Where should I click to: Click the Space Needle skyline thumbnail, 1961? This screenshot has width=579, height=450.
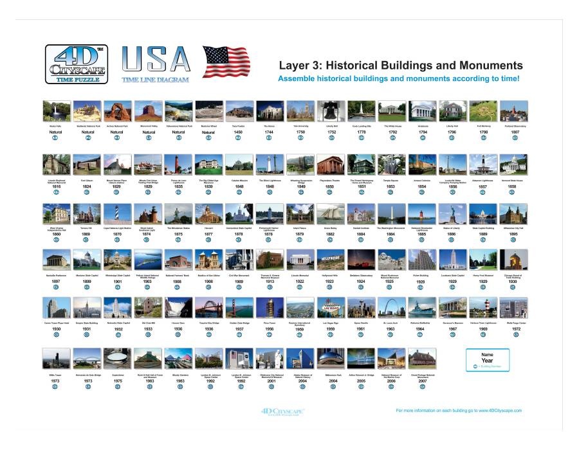coord(361,308)
